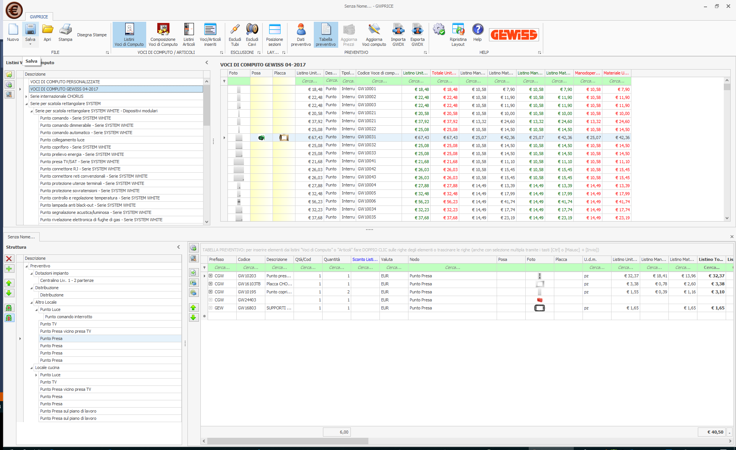736x450 pixels.
Task: Open Listini Voci di Computo
Action: [x=129, y=35]
